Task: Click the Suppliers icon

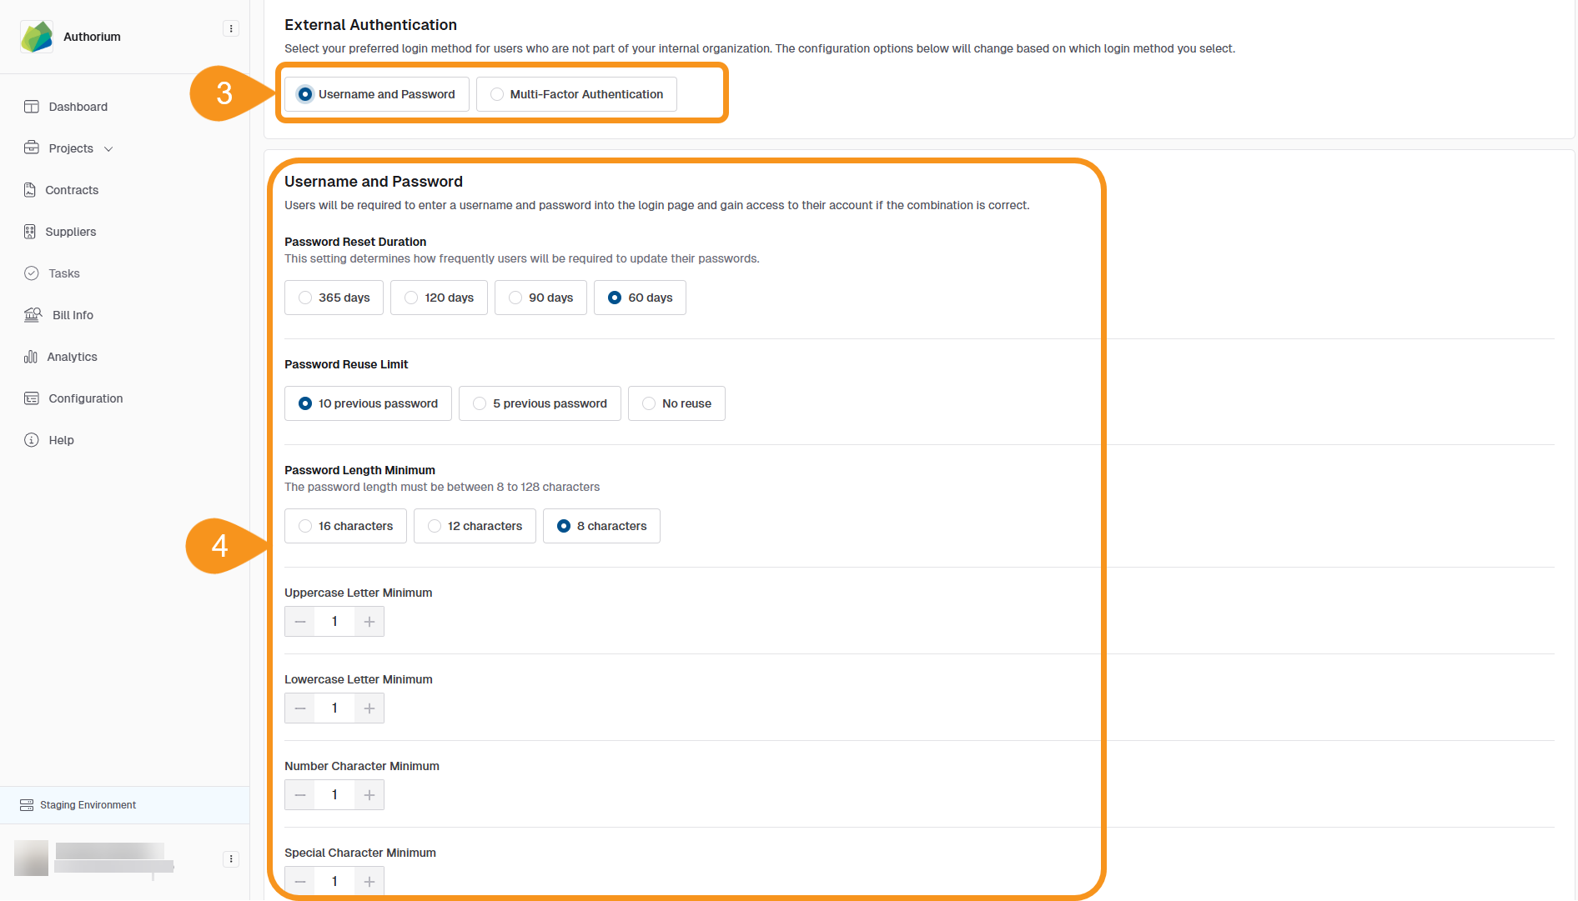Action: coord(31,232)
